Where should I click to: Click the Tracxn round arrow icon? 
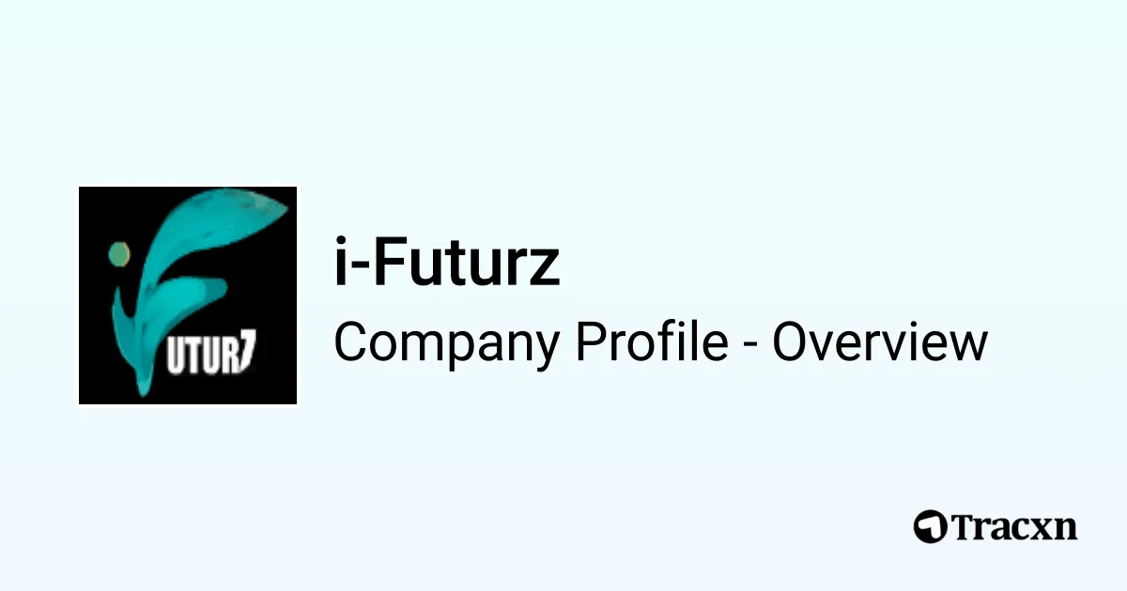(x=930, y=525)
